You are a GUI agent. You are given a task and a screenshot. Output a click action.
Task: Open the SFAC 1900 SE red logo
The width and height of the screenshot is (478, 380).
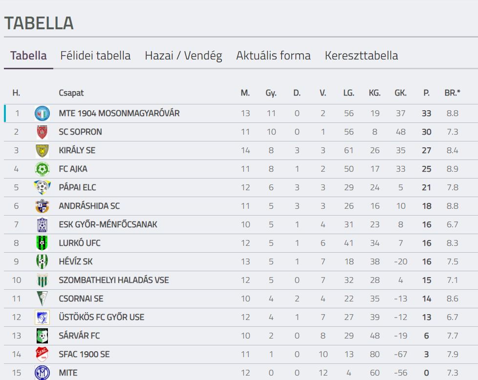(x=42, y=354)
